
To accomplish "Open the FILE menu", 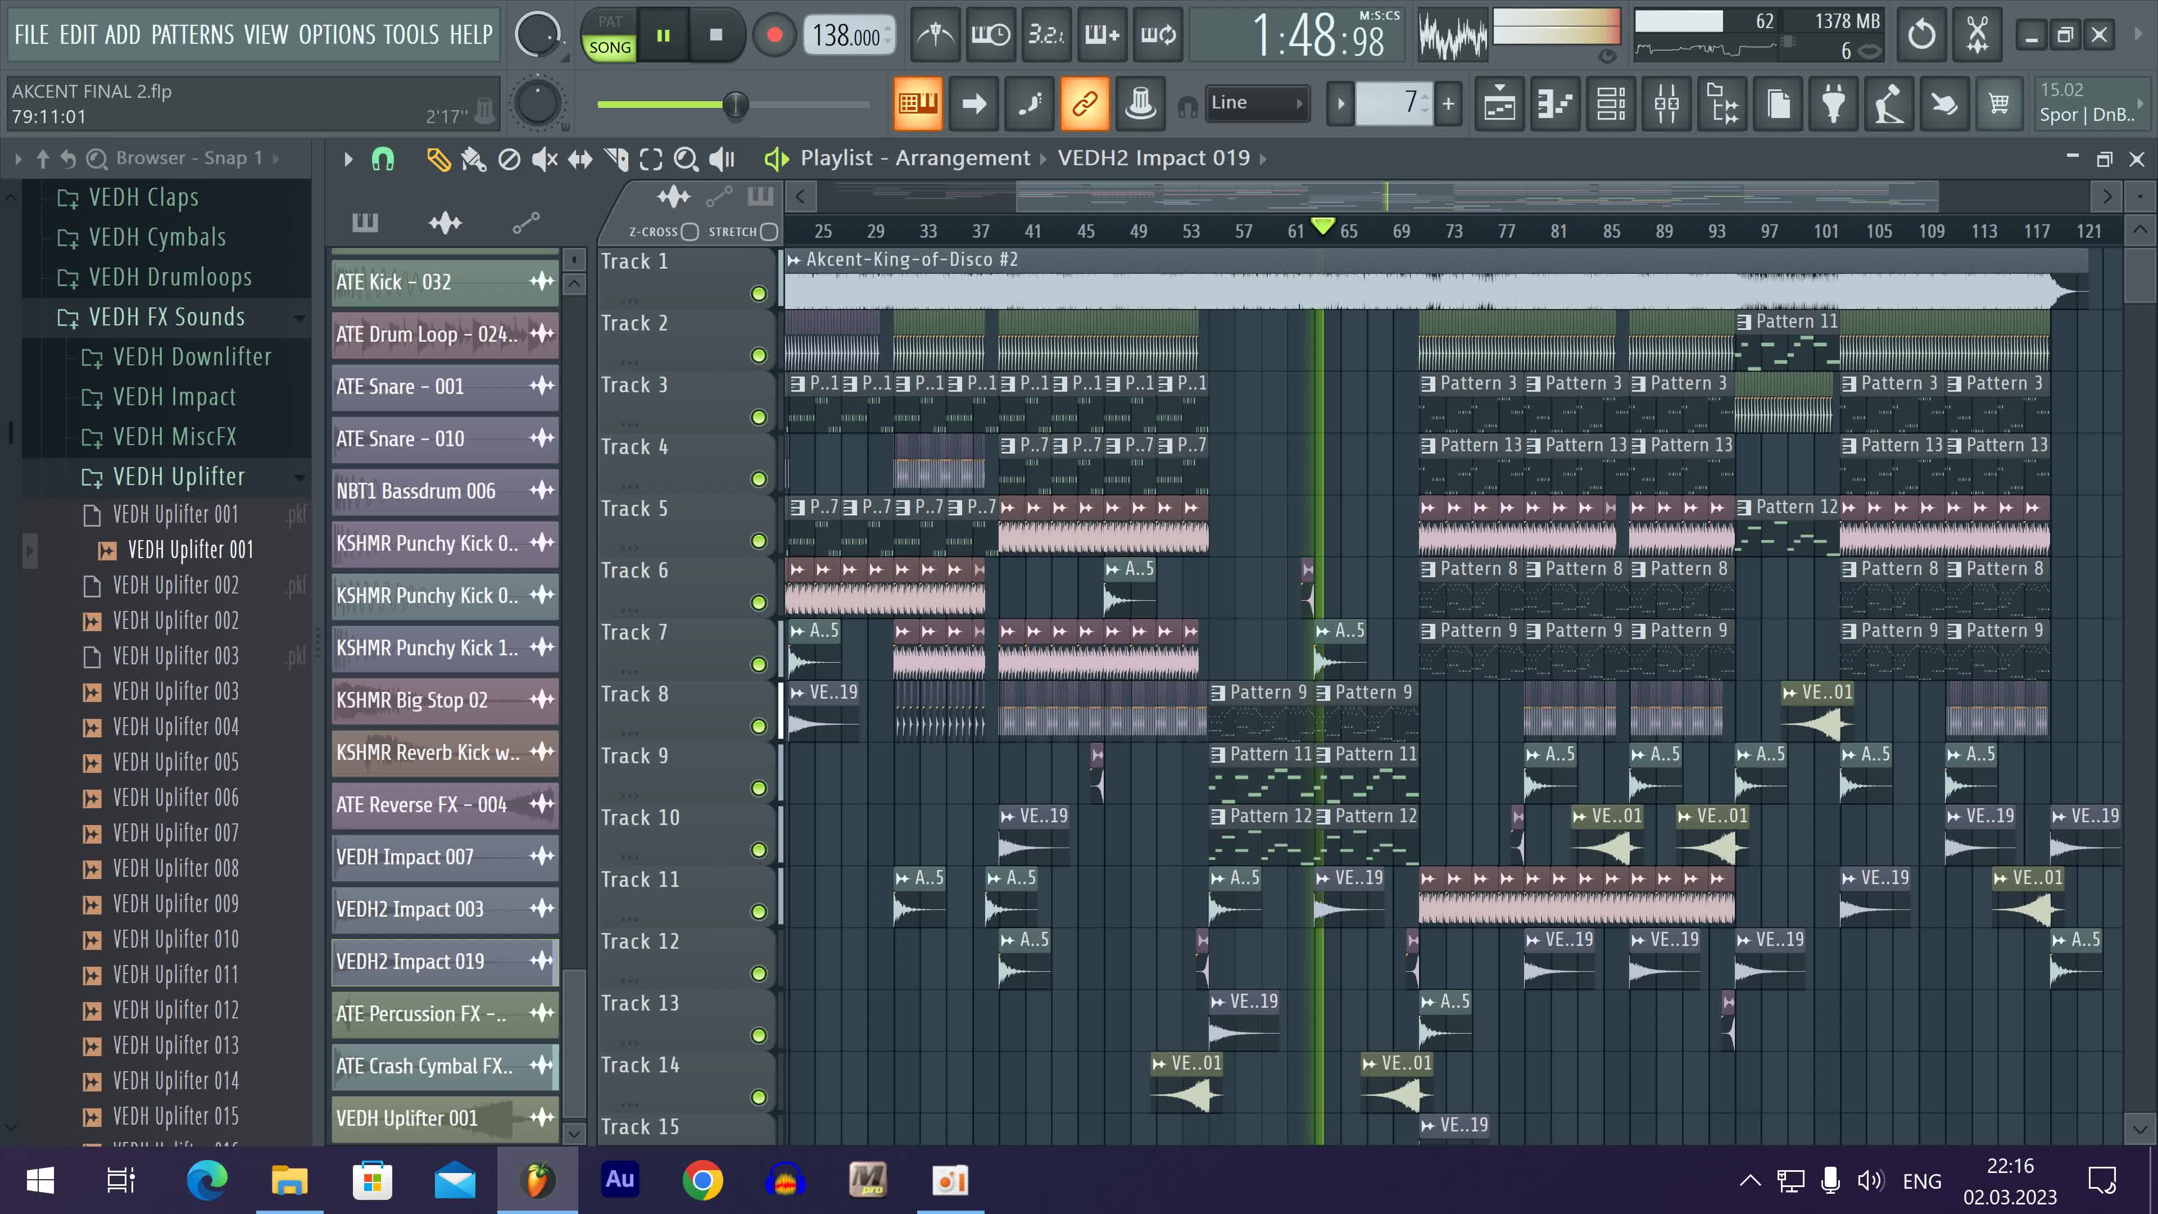I will pyautogui.click(x=32, y=34).
